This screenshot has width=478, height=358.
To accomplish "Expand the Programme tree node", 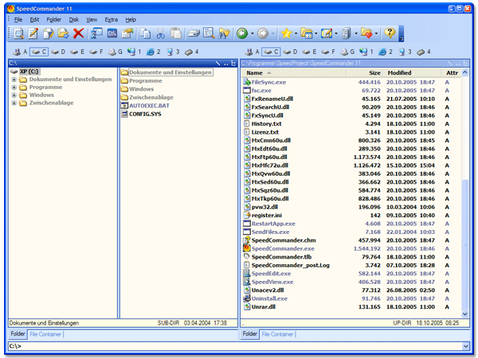I will coord(14,88).
